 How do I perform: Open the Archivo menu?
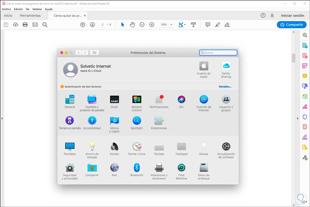pos(6,9)
